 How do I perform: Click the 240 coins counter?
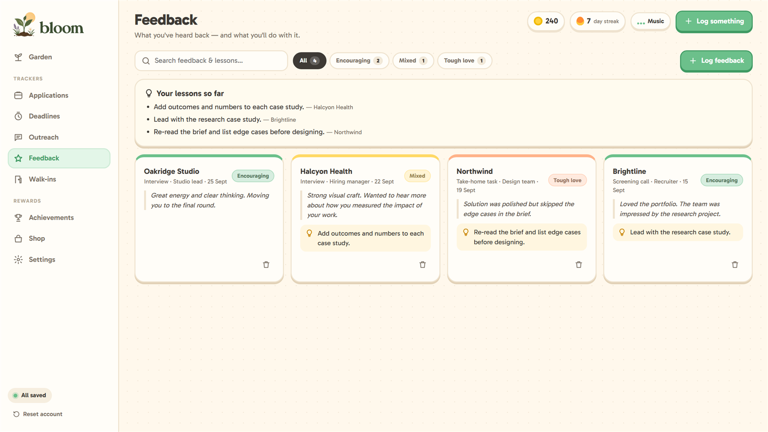pos(546,21)
